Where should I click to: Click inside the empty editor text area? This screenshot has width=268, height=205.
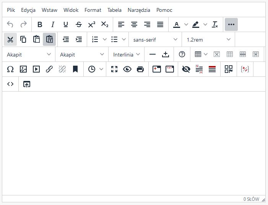point(134,143)
